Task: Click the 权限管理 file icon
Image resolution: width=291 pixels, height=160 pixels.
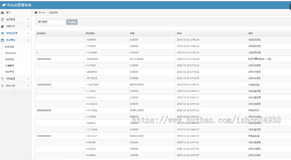Action: 3,79
